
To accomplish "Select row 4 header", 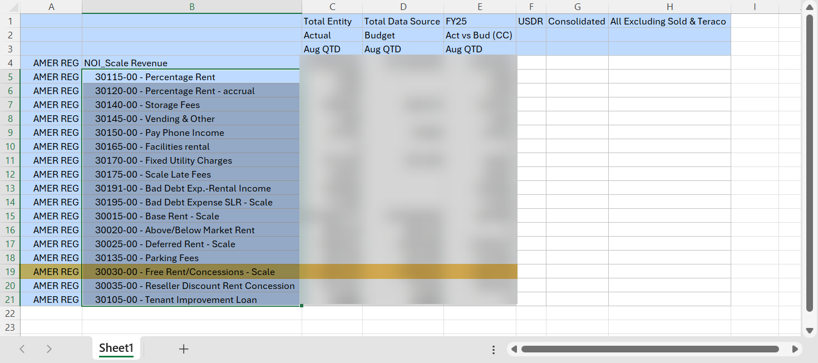I will coord(10,63).
